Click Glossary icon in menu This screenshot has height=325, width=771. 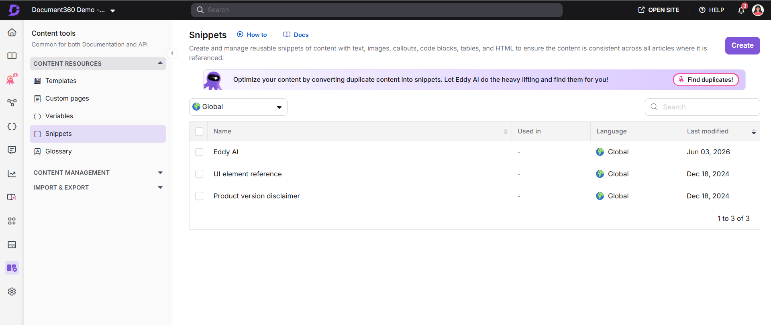pyautogui.click(x=37, y=151)
